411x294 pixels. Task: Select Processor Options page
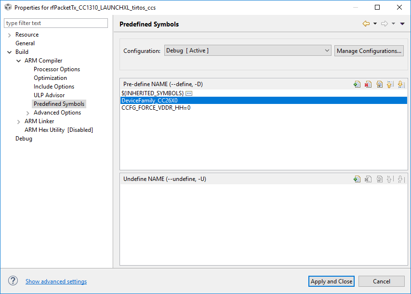pyautogui.click(x=57, y=69)
